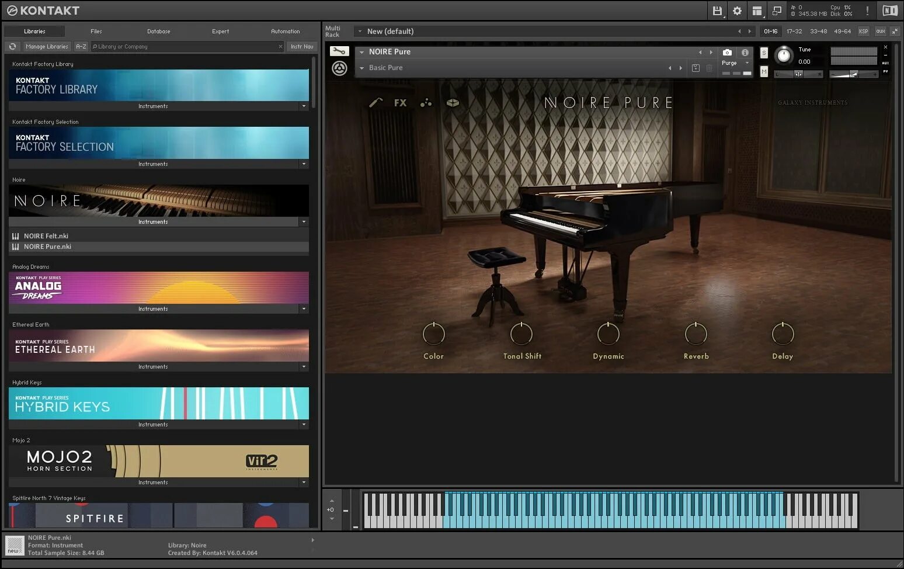Select rack page 33-48
904x569 pixels.
[x=818, y=31]
